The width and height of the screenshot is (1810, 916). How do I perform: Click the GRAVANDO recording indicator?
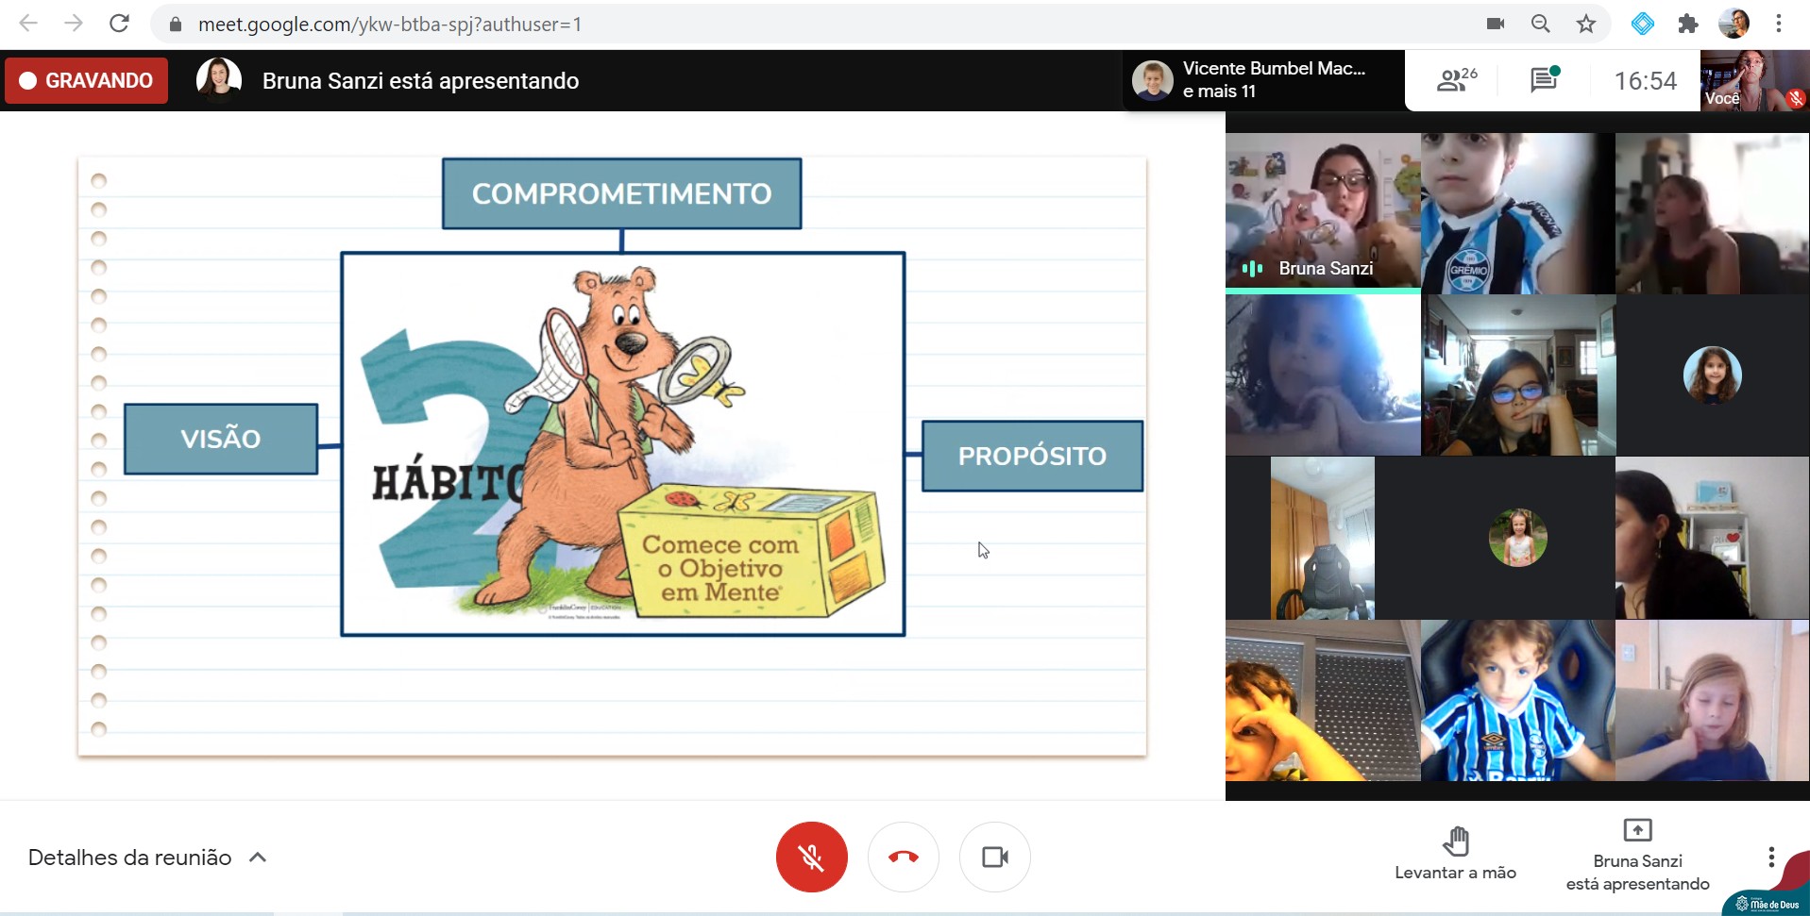pos(87,80)
